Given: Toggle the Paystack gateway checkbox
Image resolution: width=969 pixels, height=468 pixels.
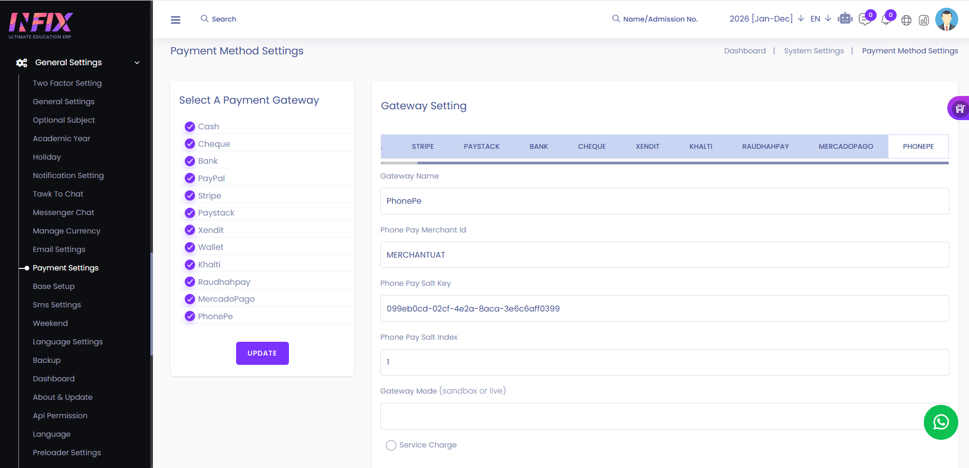Looking at the screenshot, I should pos(190,212).
